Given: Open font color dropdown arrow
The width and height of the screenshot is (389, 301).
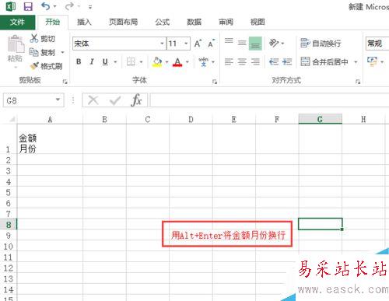Looking at the screenshot, I should [x=187, y=61].
